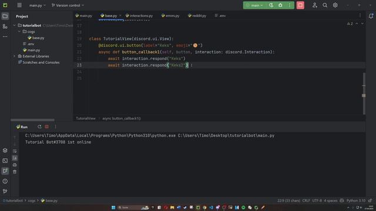Open Search Everywhere magnifier
Viewport: 376px width, 211px height.
coord(325,5)
